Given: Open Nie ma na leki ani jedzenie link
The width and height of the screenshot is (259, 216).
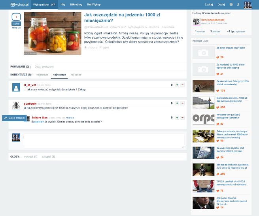Looking at the screenshot, I should point(233,166).
